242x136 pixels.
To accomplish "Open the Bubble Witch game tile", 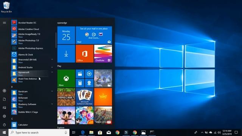I will [85, 115].
